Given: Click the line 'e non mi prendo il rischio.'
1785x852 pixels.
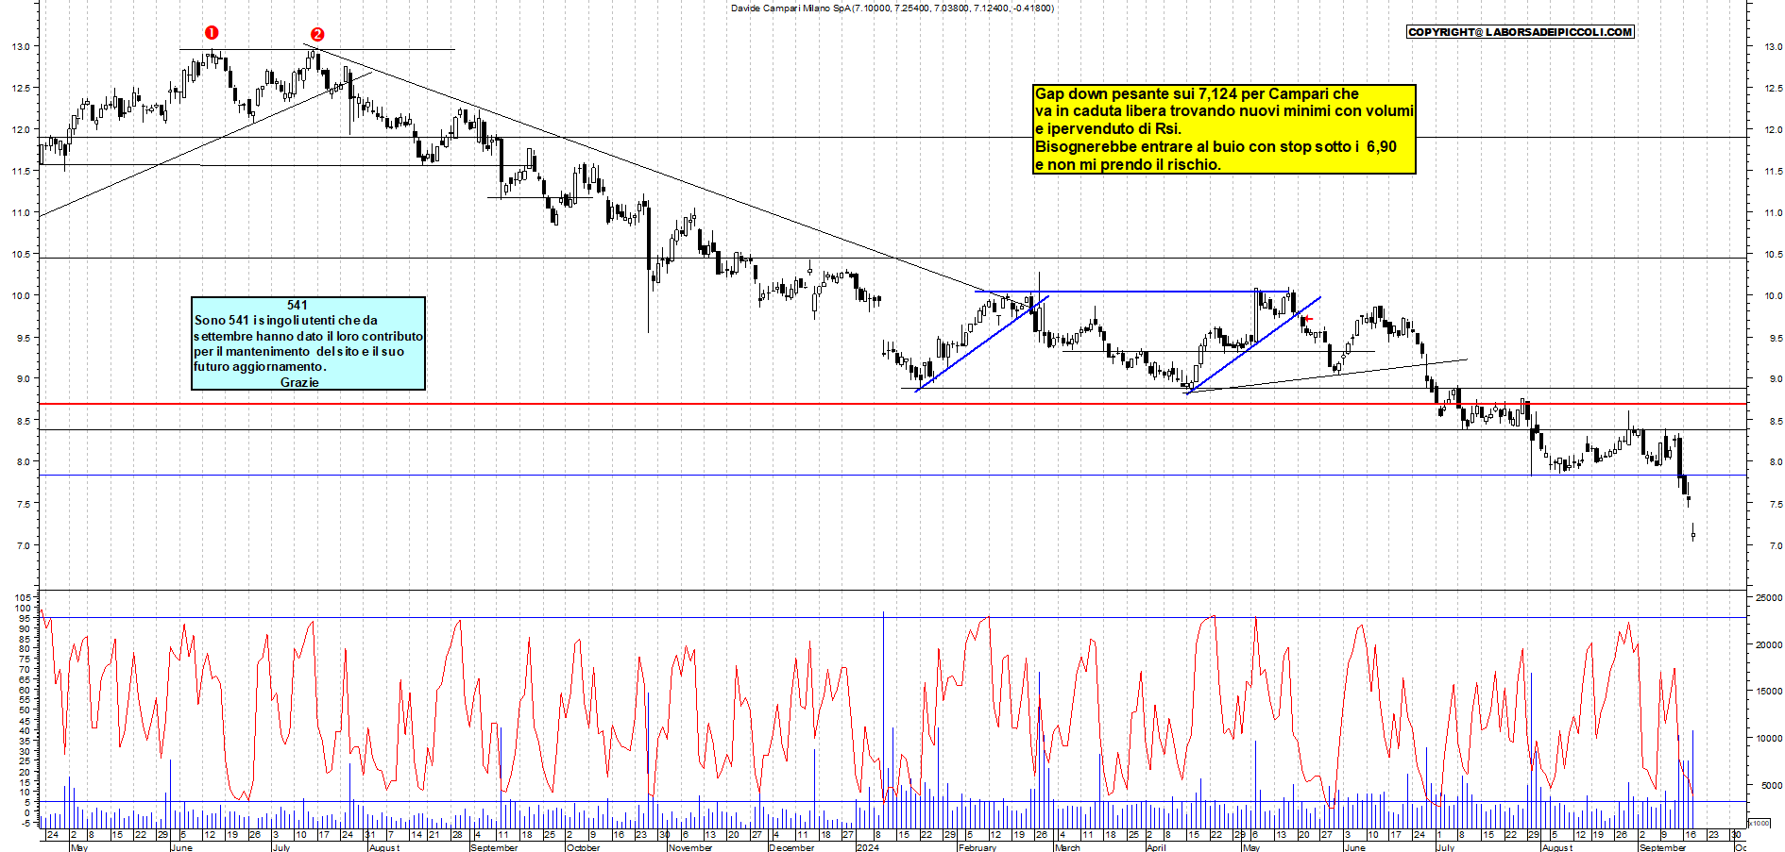Looking at the screenshot, I should (x=1128, y=164).
